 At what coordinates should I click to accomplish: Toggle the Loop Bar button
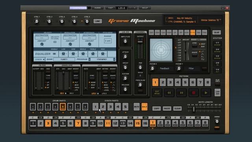(x=217, y=93)
